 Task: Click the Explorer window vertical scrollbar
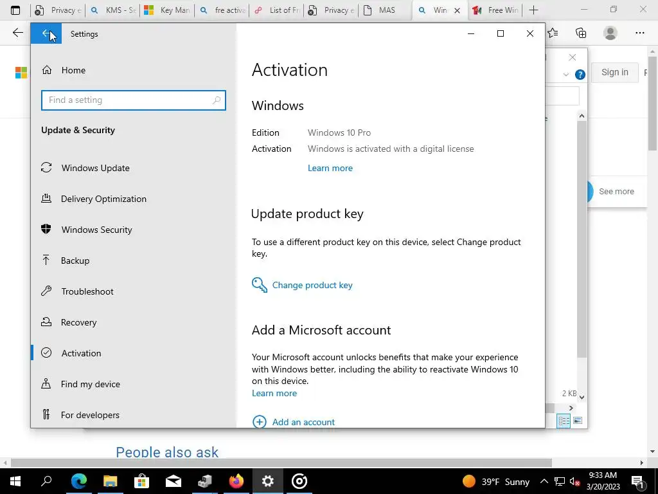point(582,239)
